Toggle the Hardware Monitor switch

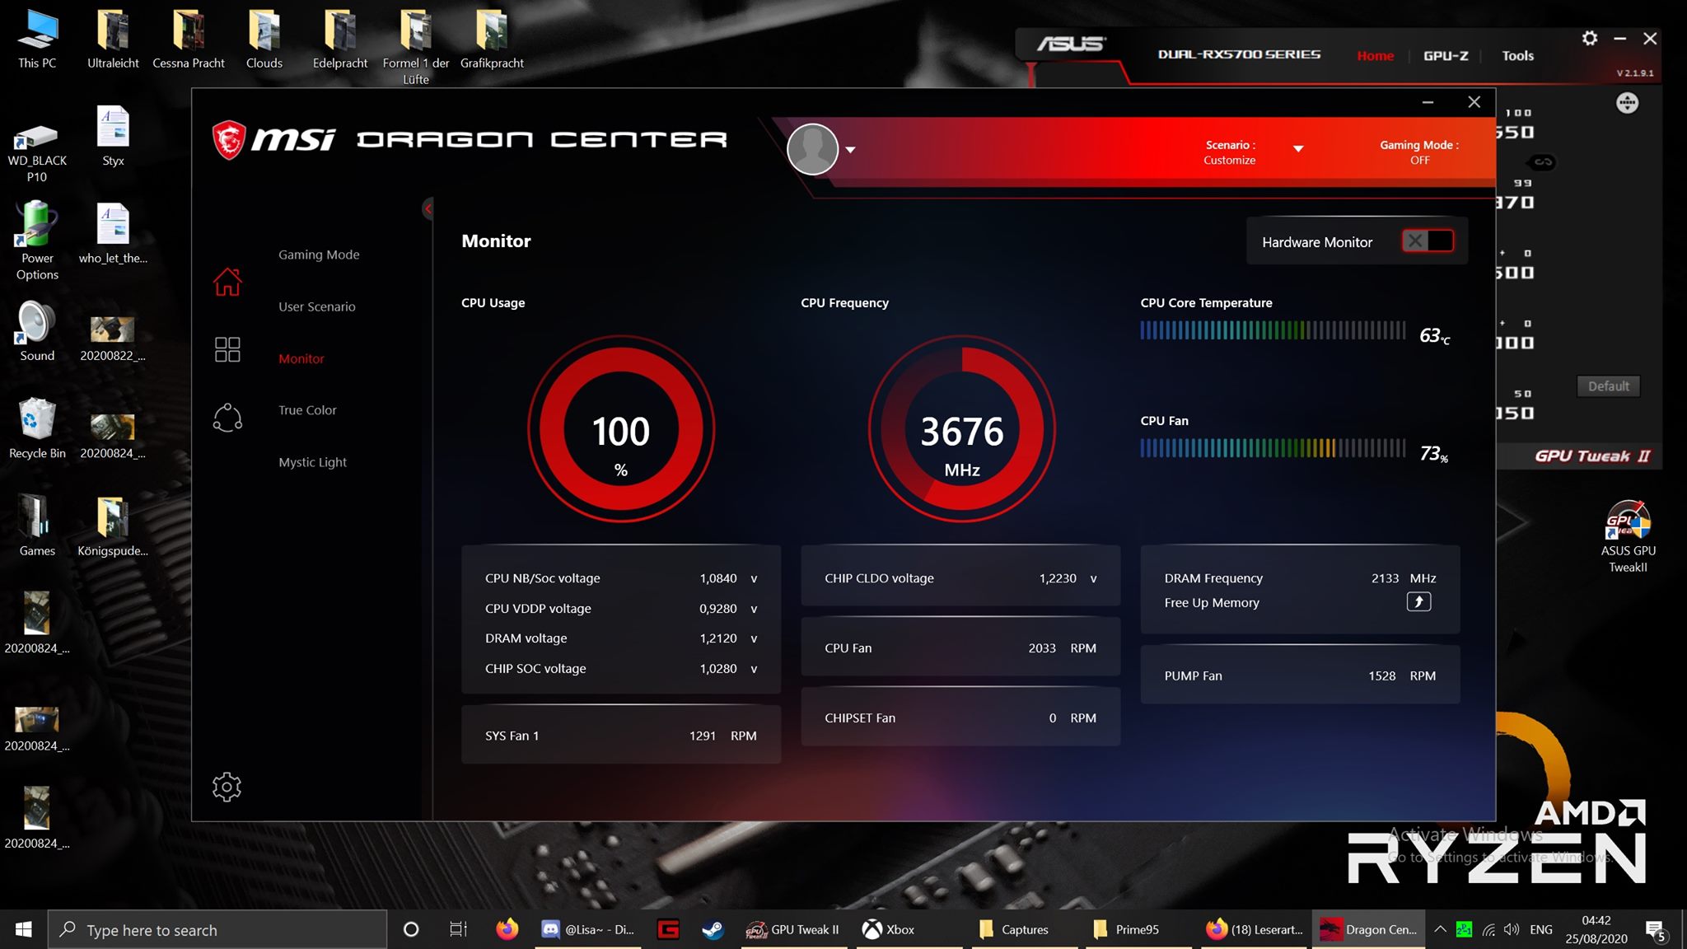(x=1428, y=241)
